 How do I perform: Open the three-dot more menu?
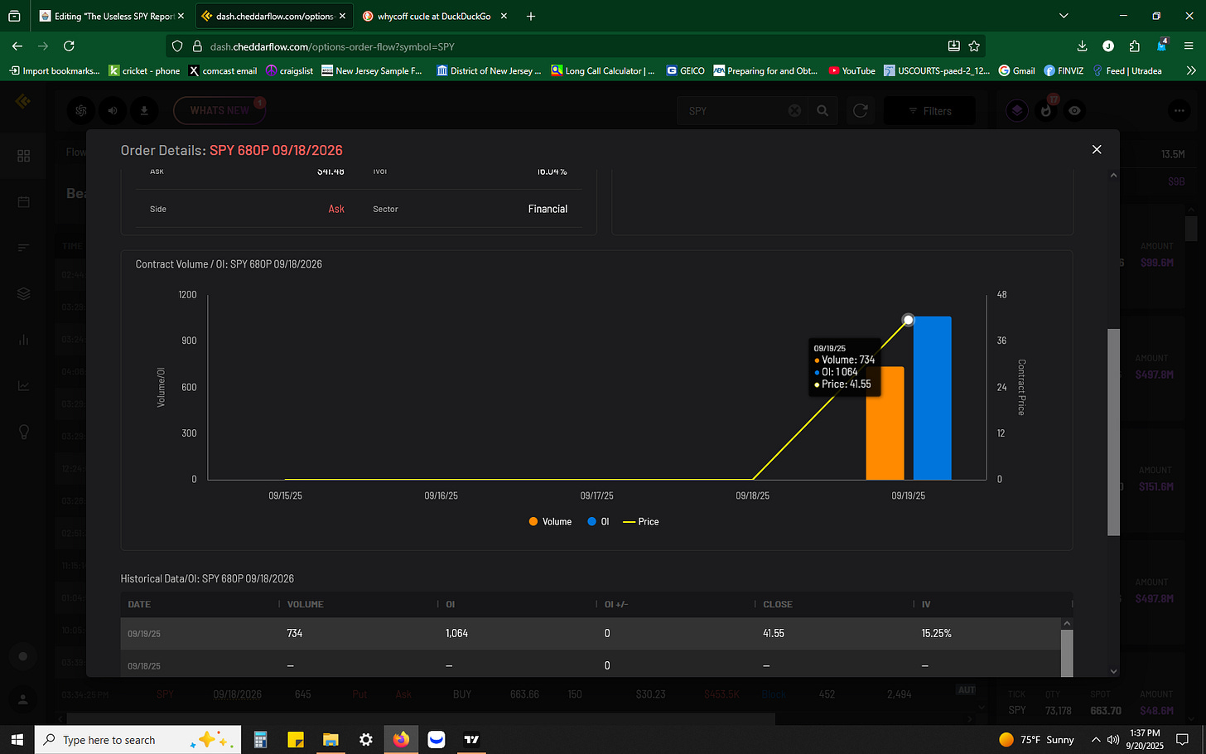tap(1179, 110)
